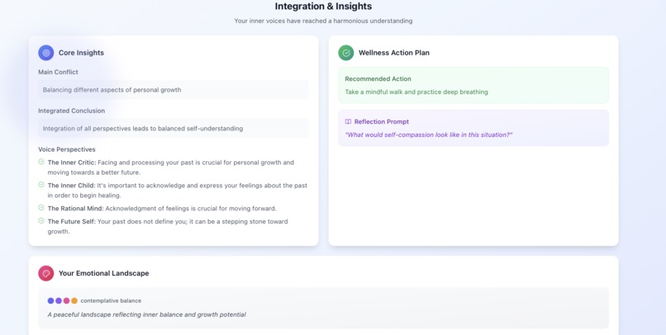
Task: Click the Main Conflict text box
Action: pos(174,90)
